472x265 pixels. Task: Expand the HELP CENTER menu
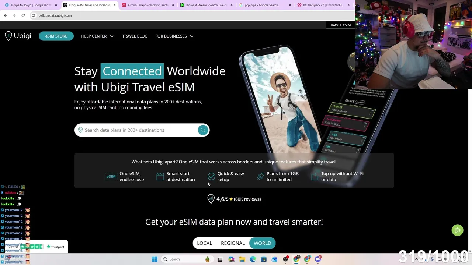pos(98,36)
